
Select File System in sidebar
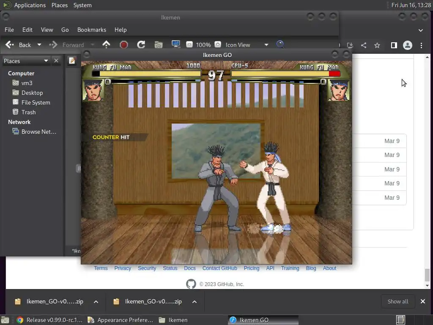tap(36, 102)
